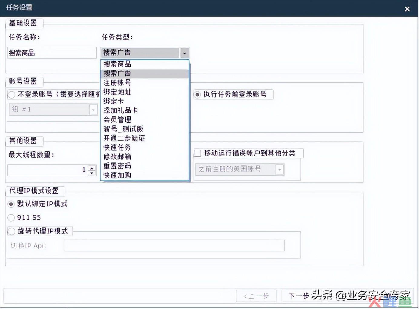Viewport: 419px width, 309px height.
Task: Enable 移动运行错误帐户到其他分类 checkbox
Action: click(x=197, y=153)
